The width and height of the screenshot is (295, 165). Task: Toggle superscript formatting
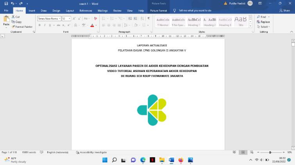click(69, 25)
